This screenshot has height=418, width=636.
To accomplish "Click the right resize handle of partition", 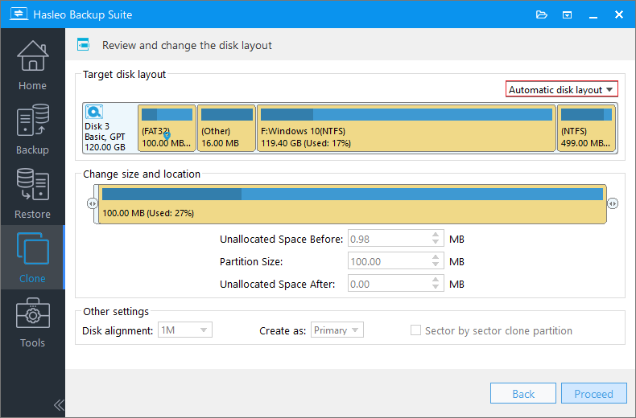I will (x=613, y=203).
